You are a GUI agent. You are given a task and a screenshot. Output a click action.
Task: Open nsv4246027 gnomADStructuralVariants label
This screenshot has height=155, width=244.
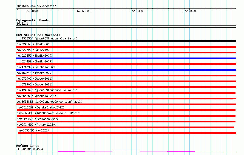click(x=47, y=90)
